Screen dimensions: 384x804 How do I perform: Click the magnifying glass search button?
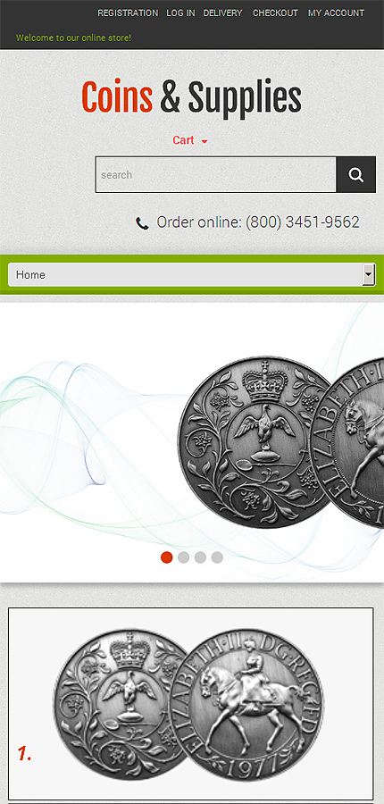(355, 175)
